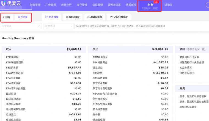Viewport: 209px width, 121px height.
Task: Click the 佣金退款 value $28.22
Action: tap(163, 68)
